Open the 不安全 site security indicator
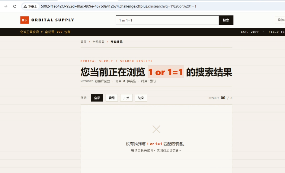The height and width of the screenshot is (173, 285). click(30, 6)
